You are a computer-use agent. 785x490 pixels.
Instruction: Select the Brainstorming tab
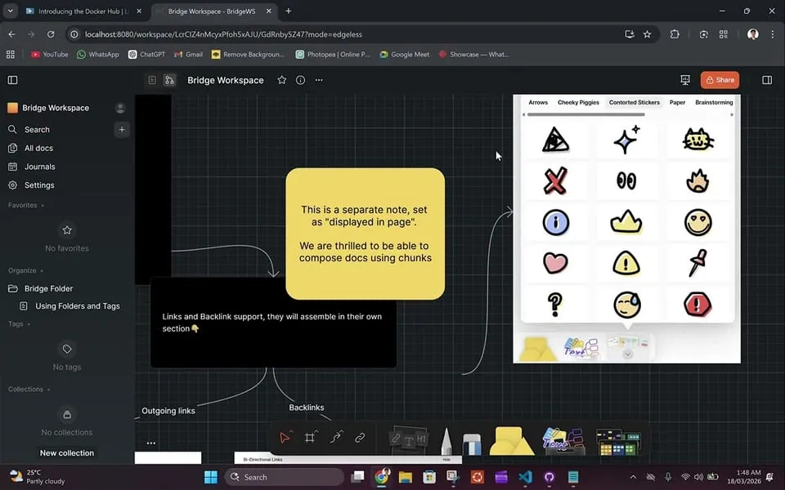click(x=714, y=103)
